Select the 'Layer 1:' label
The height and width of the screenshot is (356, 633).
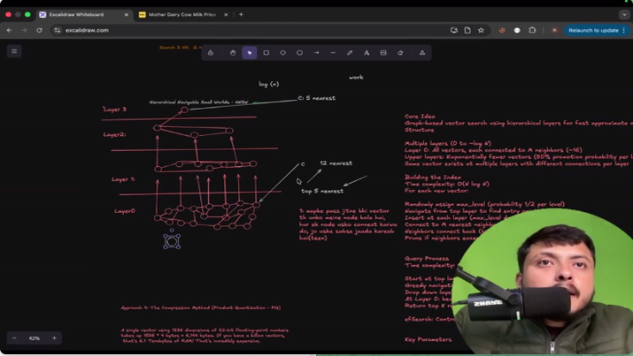tap(123, 179)
